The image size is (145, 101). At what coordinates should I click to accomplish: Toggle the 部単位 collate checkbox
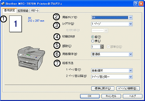click(108, 47)
